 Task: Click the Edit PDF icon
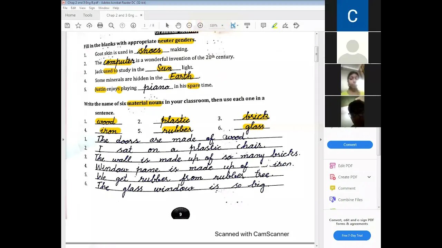[333, 166]
